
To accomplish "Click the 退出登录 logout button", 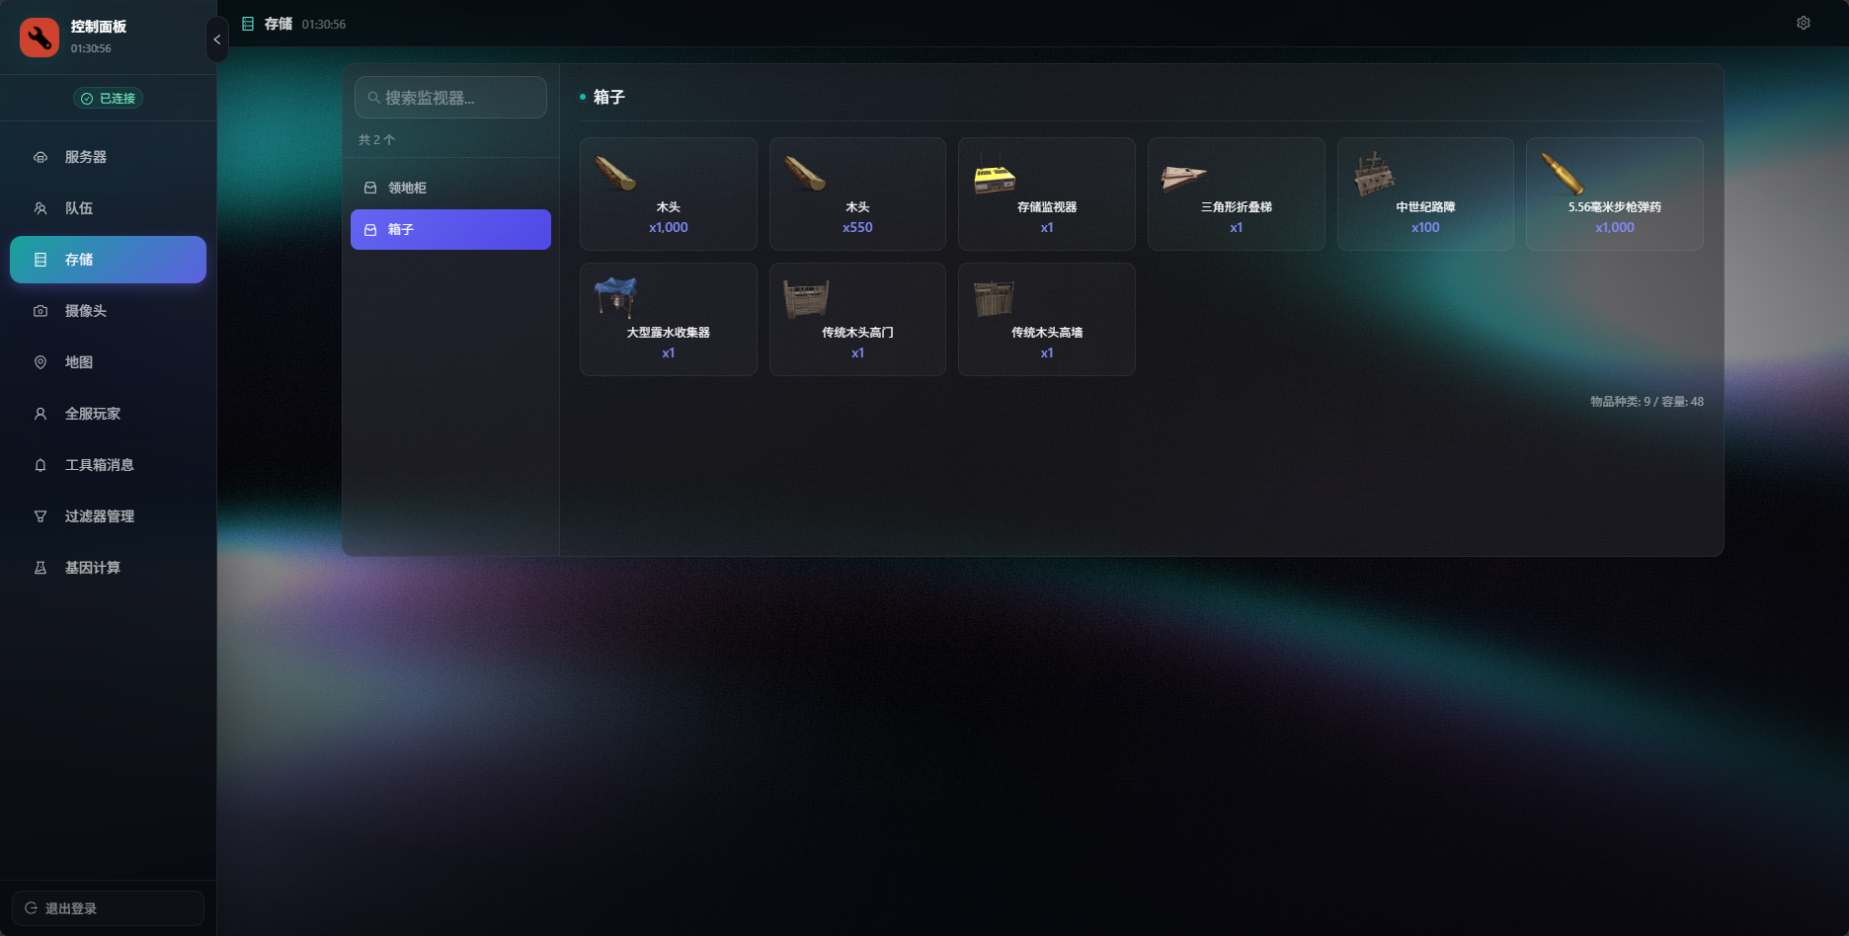I will point(108,908).
